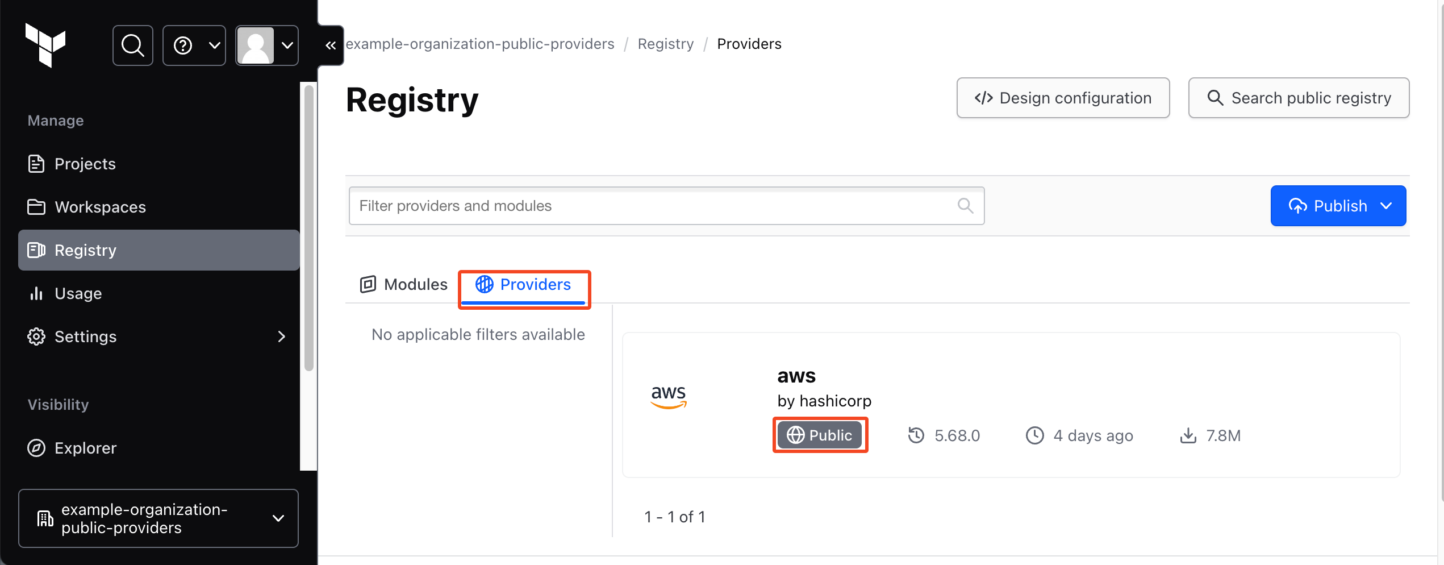This screenshot has height=565, width=1444.
Task: Click the clock icon beside 4 days ago
Action: [1034, 435]
